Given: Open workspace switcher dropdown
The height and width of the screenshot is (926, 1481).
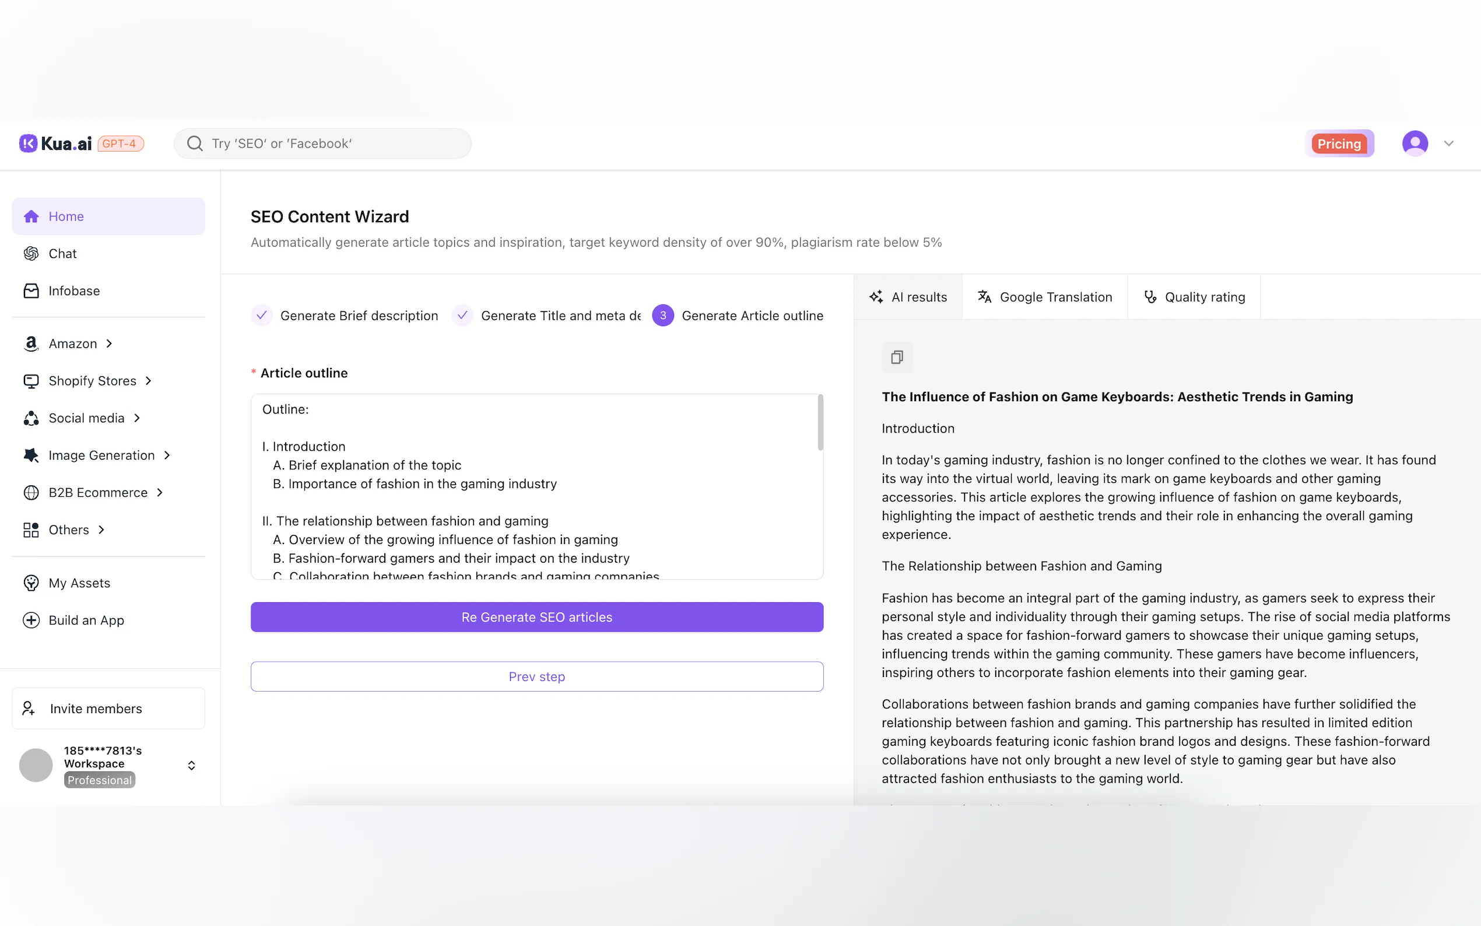Looking at the screenshot, I should [x=192, y=766].
